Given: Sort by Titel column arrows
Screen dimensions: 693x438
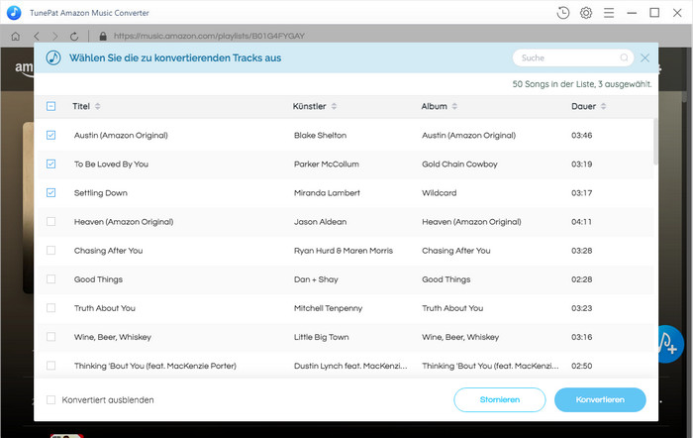Looking at the screenshot, I should coord(98,106).
